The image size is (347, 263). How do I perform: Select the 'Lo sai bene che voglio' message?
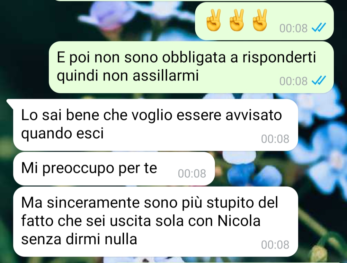point(156,125)
